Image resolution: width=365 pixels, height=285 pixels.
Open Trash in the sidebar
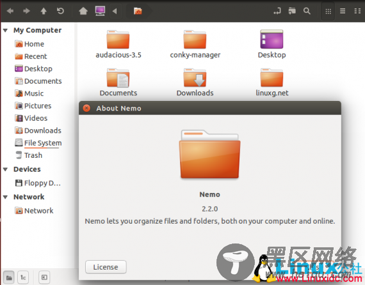point(28,155)
